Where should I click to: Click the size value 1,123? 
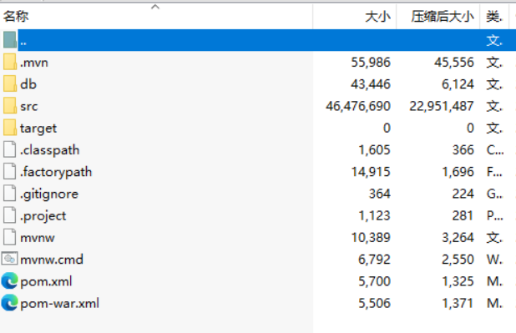click(375, 216)
